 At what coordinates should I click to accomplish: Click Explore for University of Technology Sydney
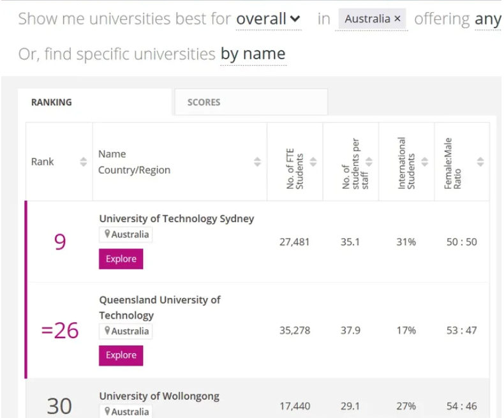121,258
